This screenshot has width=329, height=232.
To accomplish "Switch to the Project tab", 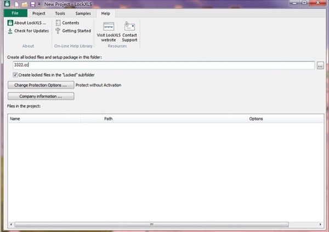I will [38, 13].
